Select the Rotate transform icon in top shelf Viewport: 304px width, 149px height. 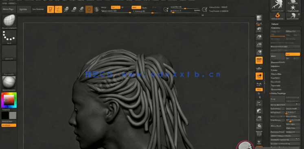click(x=81, y=9)
